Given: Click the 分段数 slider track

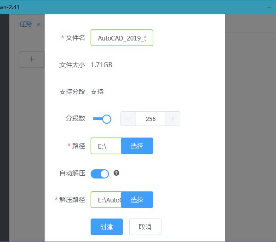Looking at the screenshot, I should [x=97, y=119].
